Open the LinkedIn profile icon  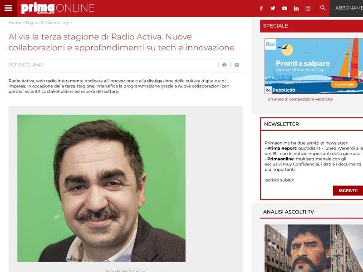pos(296,7)
